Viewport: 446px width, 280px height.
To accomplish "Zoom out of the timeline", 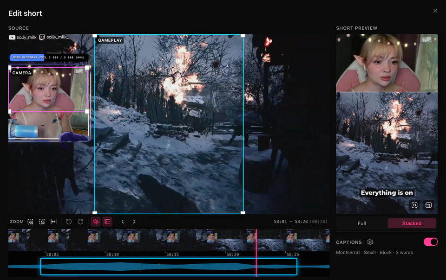I will coord(42,222).
